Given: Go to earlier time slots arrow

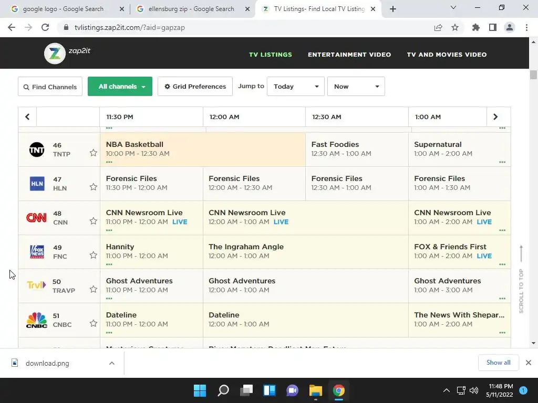Looking at the screenshot, I should tap(27, 117).
